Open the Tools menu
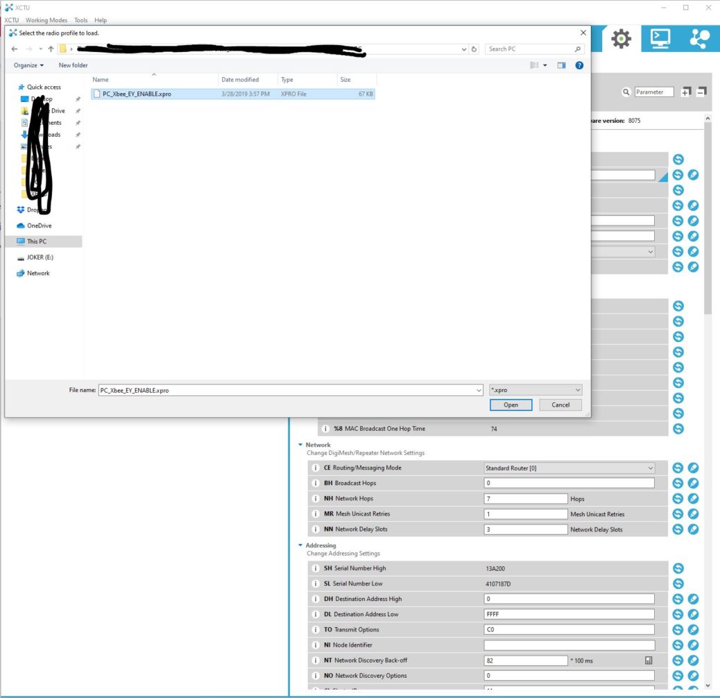Screen dimensions: 720x698 point(81,20)
